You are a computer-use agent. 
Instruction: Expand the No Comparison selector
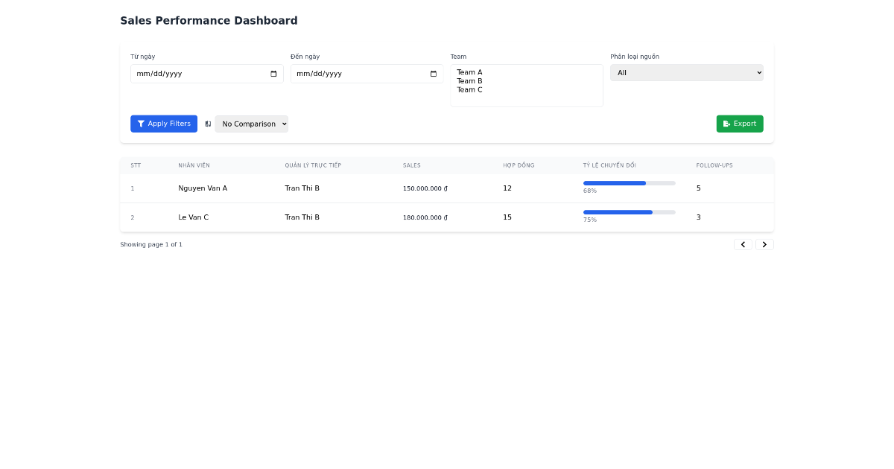(x=252, y=124)
